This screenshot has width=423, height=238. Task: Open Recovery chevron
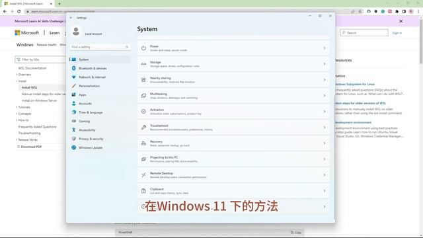tap(325, 143)
